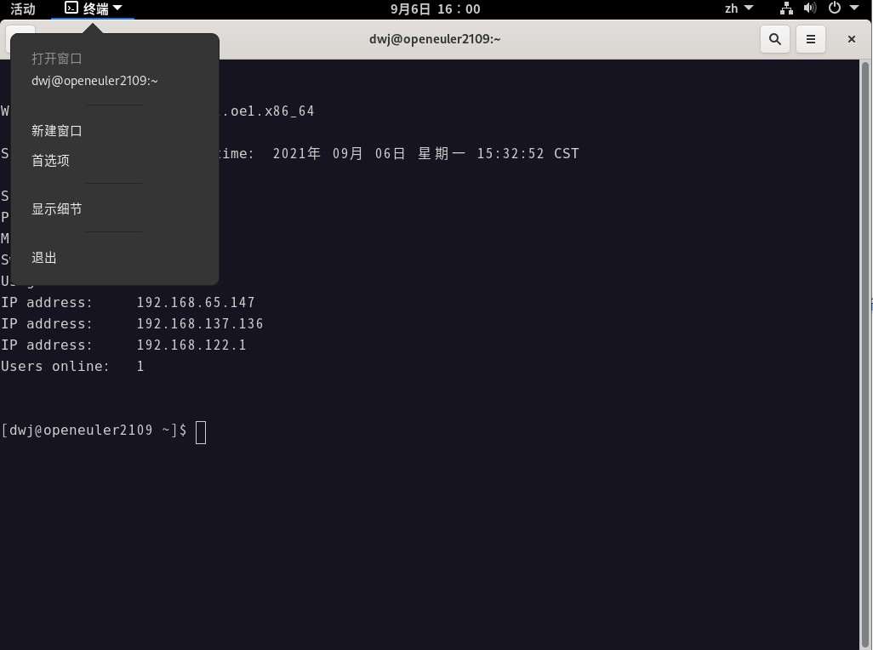Image resolution: width=873 pixels, height=650 pixels.
Task: Select 新建窗口 from the app menu
Action: pyautogui.click(x=57, y=131)
